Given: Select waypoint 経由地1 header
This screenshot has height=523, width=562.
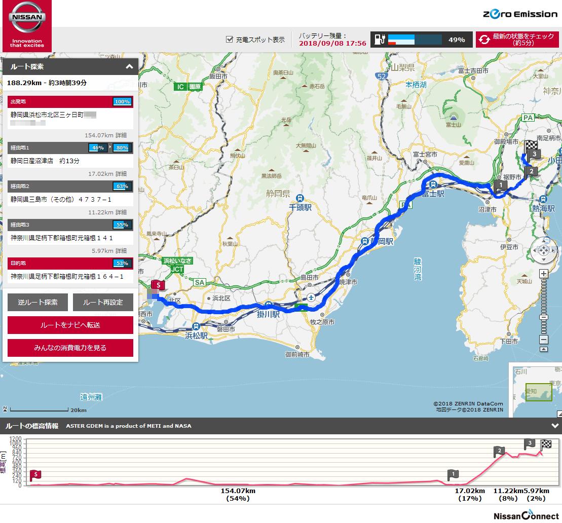Looking at the screenshot, I should tap(70, 147).
